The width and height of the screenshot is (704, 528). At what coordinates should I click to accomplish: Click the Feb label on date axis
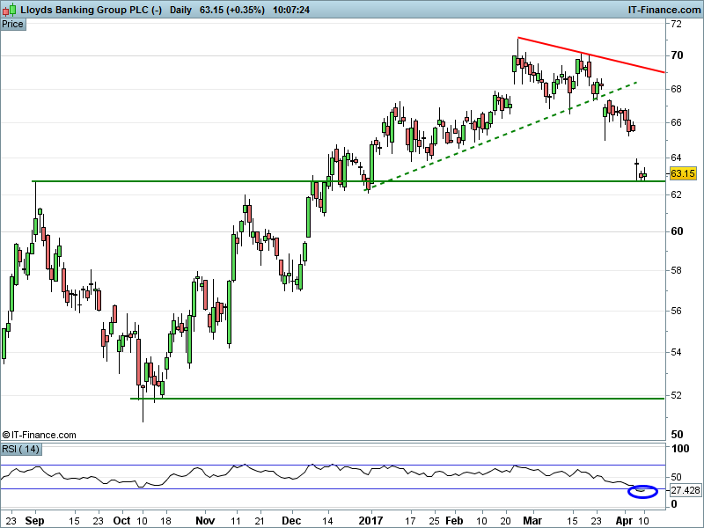coord(454,520)
